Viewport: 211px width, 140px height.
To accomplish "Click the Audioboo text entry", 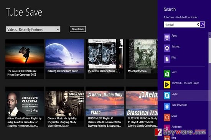I will [176, 127].
